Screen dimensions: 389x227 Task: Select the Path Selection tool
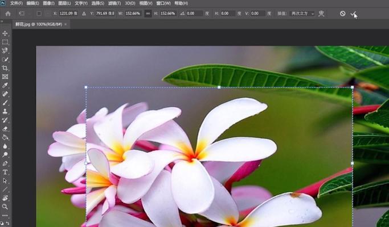[x=5, y=181]
